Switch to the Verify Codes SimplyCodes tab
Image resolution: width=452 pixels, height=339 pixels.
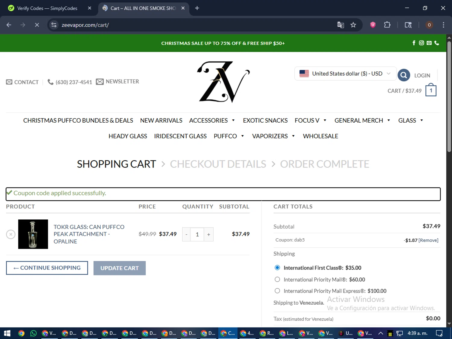pyautogui.click(x=47, y=8)
